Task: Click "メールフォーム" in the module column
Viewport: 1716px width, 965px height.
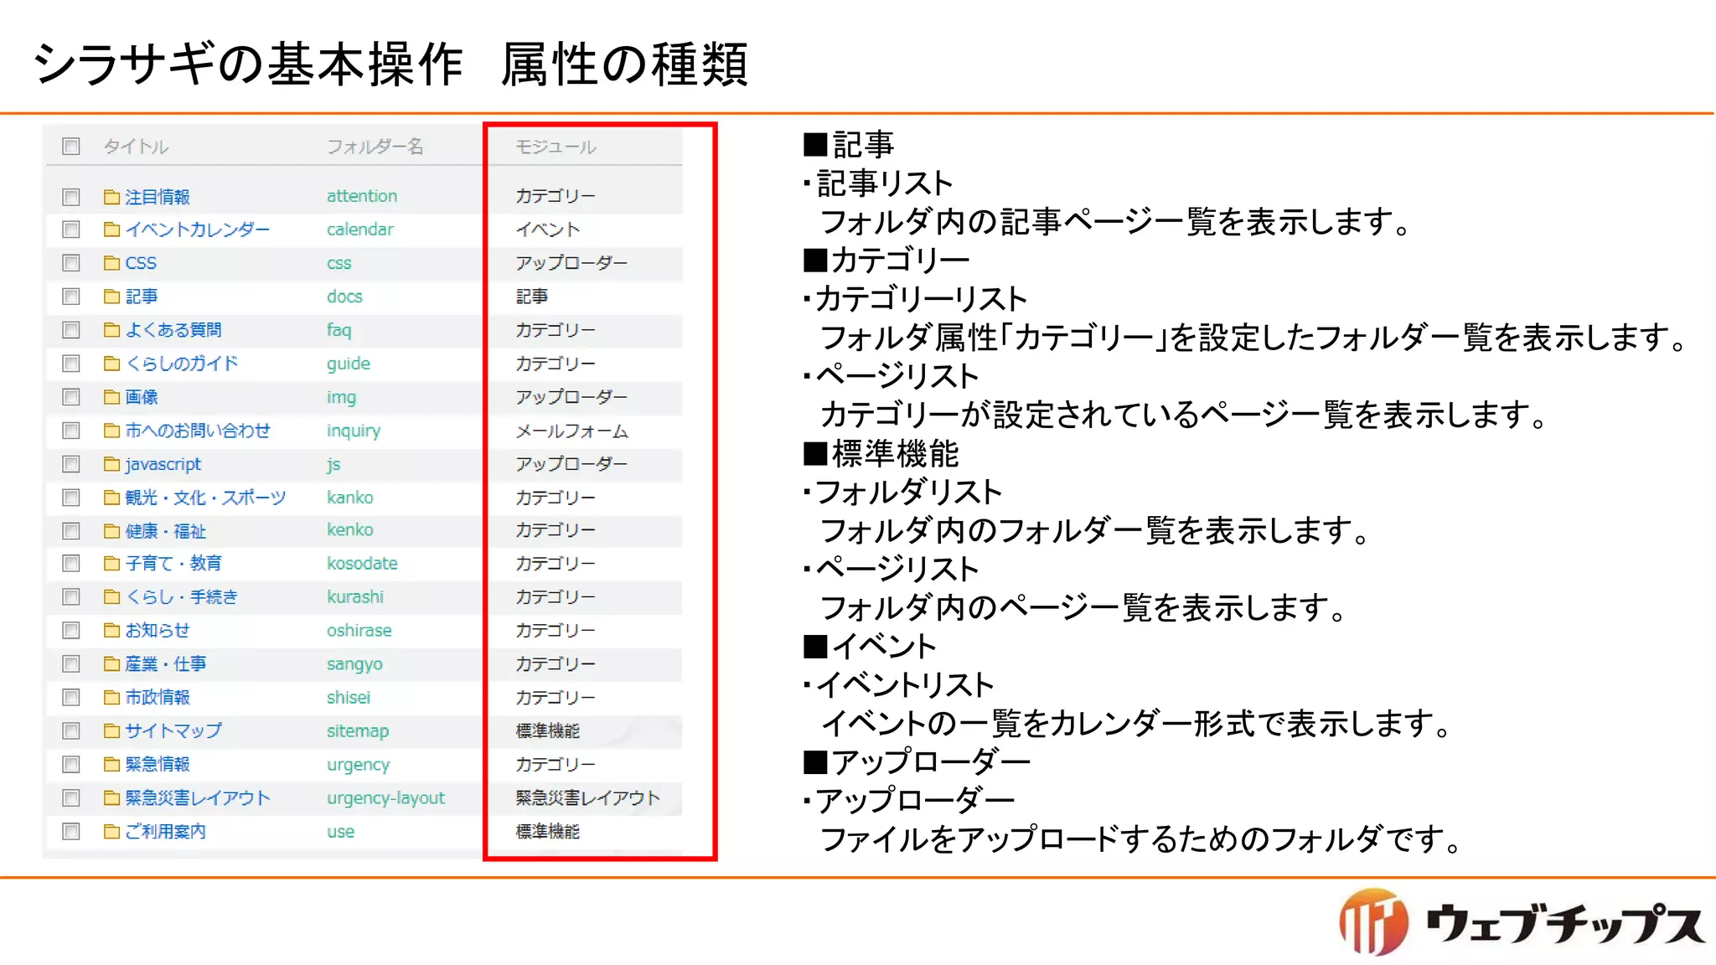Action: tap(571, 431)
